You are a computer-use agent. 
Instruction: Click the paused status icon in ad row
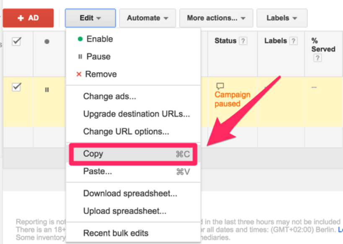47,89
